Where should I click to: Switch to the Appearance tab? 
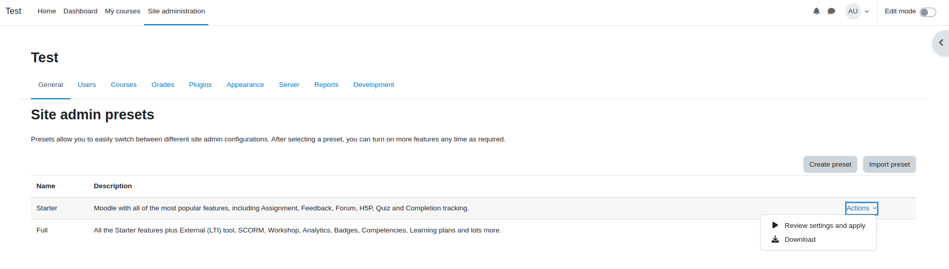pyautogui.click(x=245, y=85)
